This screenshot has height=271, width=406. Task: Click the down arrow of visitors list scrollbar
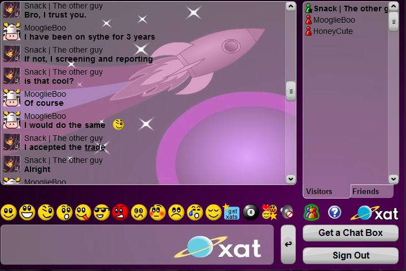(x=394, y=179)
